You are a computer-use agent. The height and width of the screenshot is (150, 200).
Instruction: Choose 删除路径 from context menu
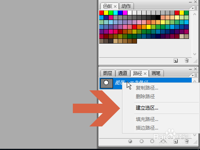pos(145,97)
